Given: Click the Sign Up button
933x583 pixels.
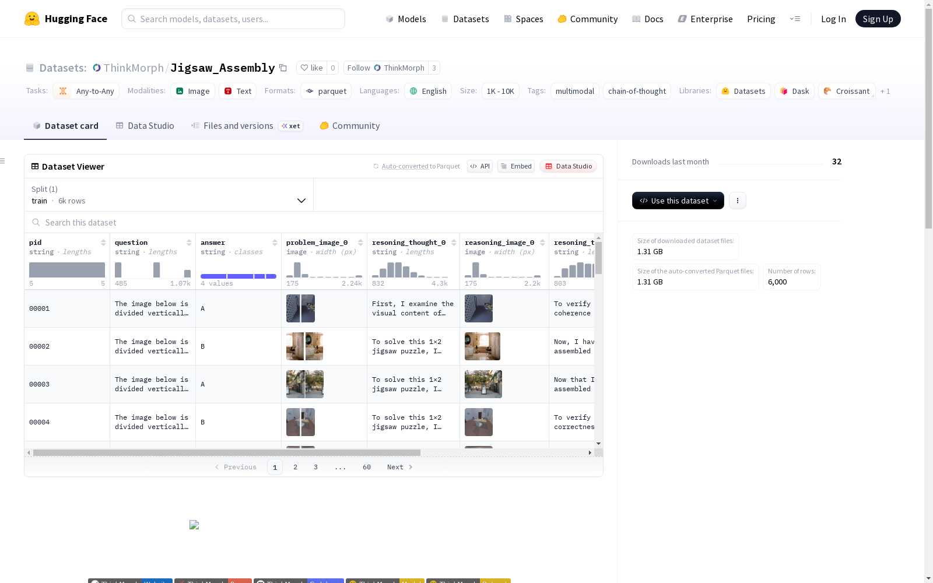Looking at the screenshot, I should [878, 19].
